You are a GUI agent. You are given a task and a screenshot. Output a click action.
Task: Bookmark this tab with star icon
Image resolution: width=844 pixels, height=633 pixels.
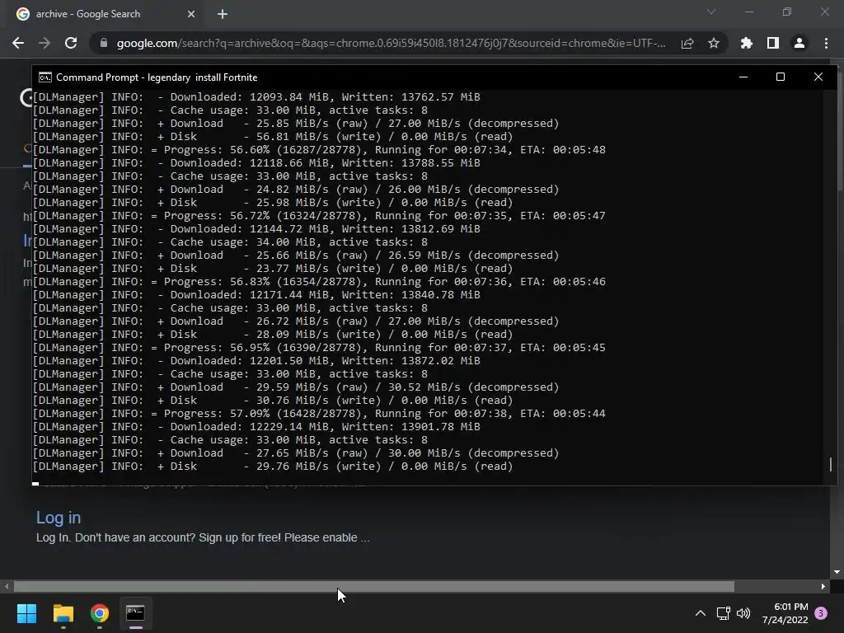(x=714, y=43)
